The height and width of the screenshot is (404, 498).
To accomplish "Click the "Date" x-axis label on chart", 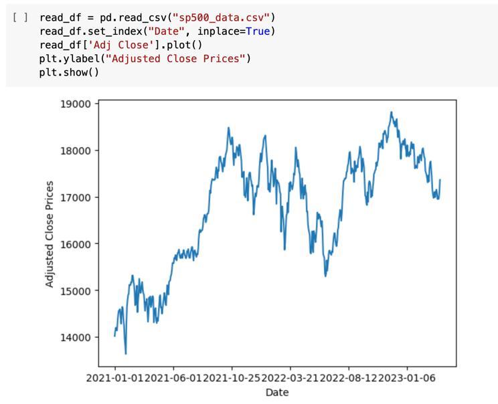I will pyautogui.click(x=277, y=392).
